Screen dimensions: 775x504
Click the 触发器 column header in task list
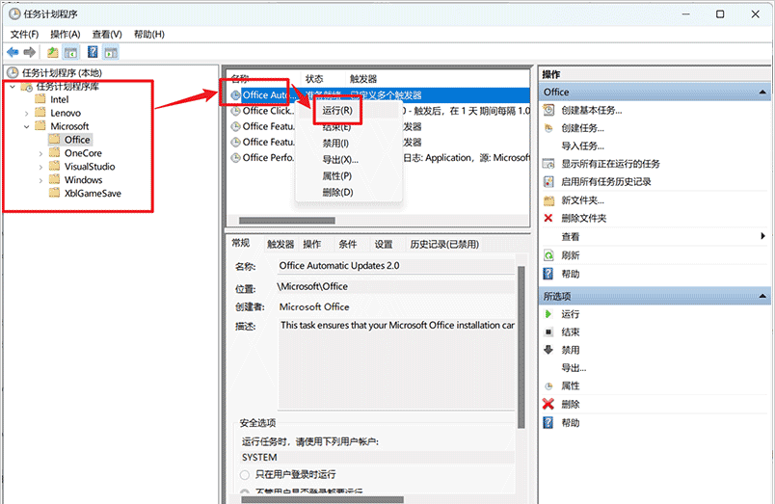point(363,79)
